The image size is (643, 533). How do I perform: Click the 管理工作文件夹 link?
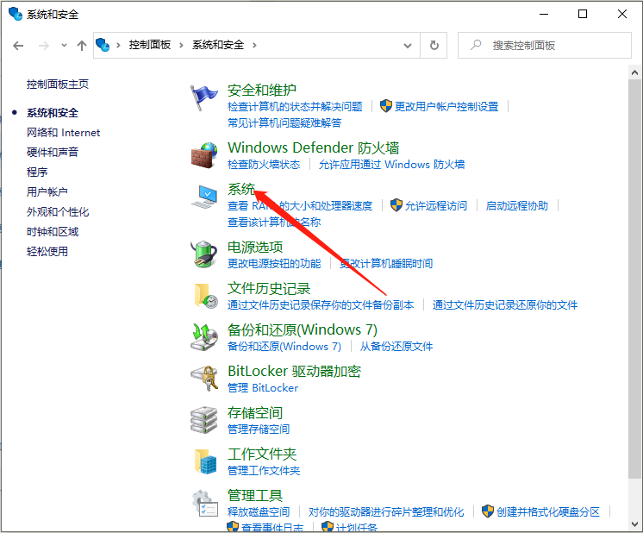coord(264,470)
